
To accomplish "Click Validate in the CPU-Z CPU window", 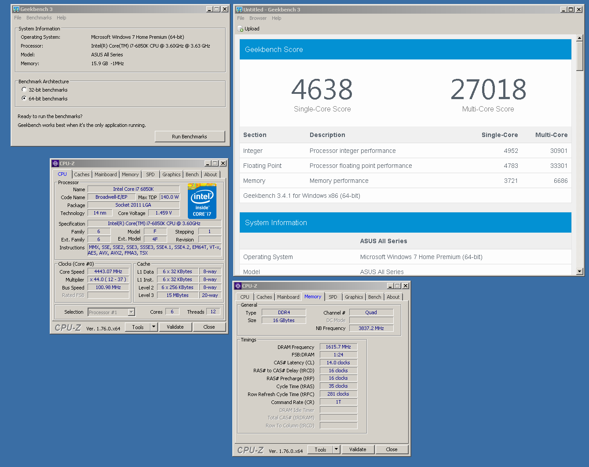I will [x=175, y=327].
